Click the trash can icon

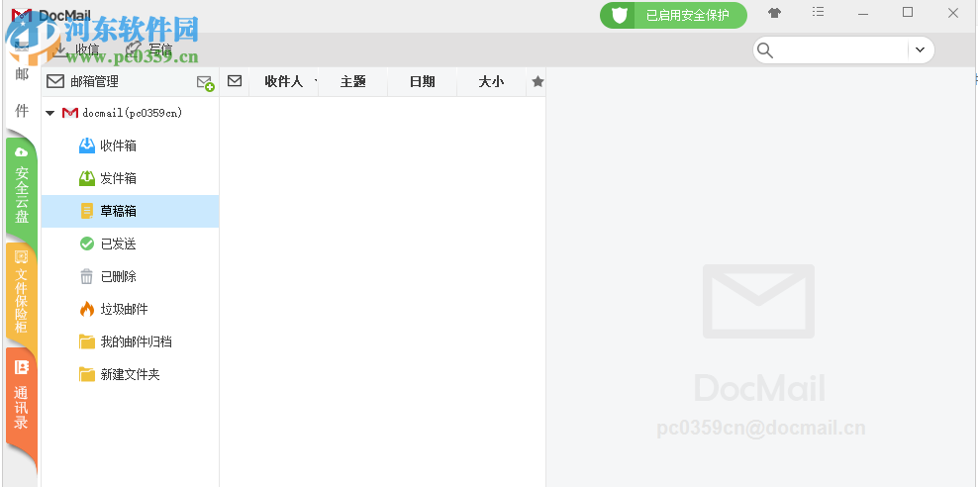pos(87,276)
